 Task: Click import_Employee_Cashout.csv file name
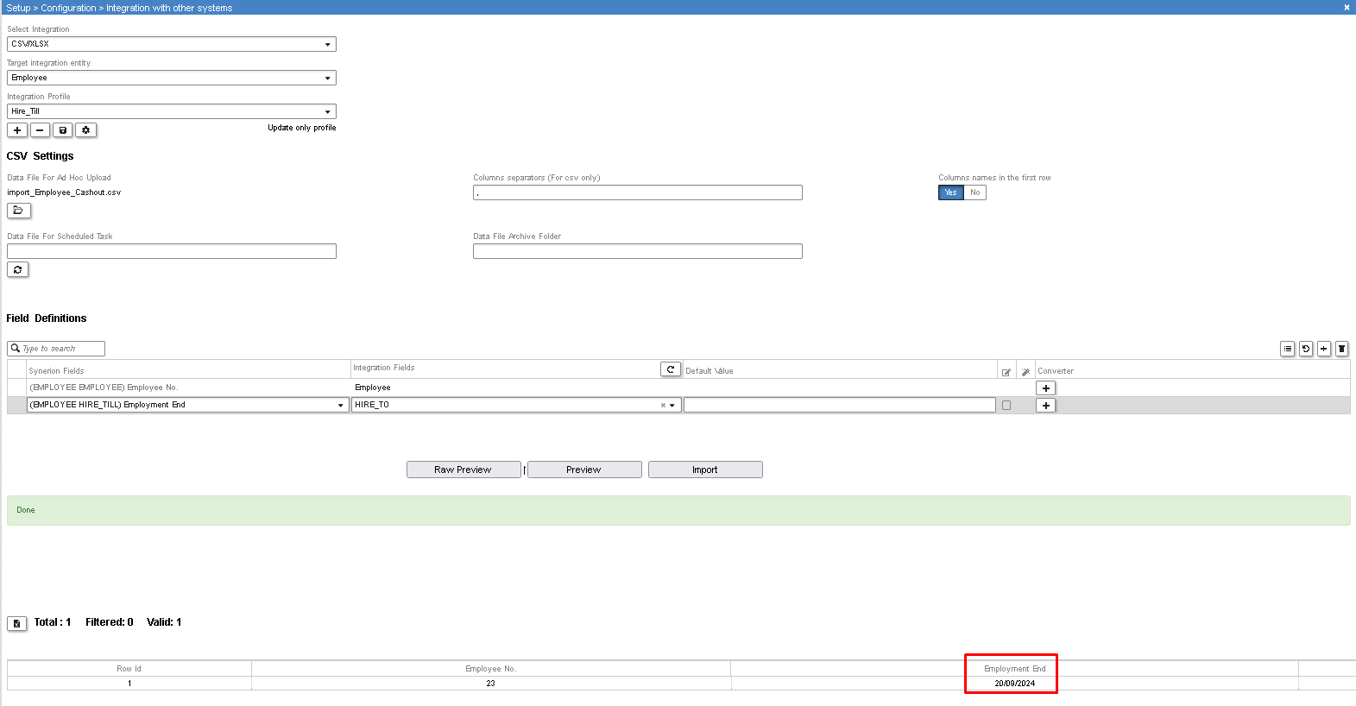(x=64, y=192)
